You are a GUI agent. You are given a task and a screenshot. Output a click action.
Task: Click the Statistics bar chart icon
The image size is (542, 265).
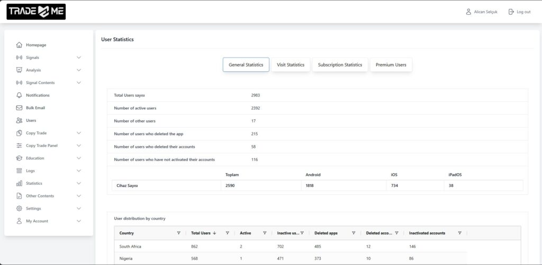[x=19, y=184]
